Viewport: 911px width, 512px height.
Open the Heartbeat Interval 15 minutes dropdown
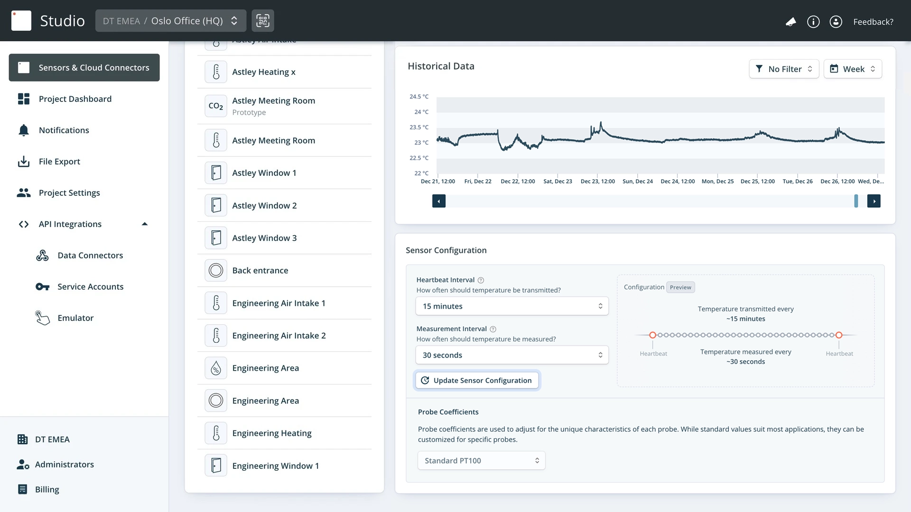(512, 306)
